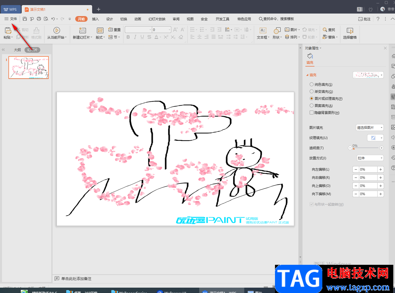Click the WPS home button
This screenshot has width=395, height=293.
click(x=10, y=9)
